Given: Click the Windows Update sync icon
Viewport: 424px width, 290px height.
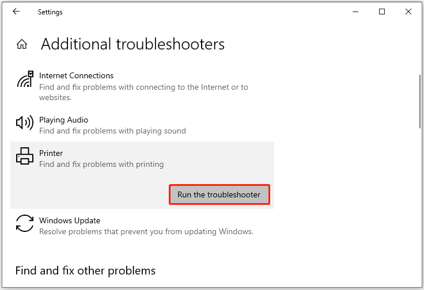Looking at the screenshot, I should click(24, 223).
